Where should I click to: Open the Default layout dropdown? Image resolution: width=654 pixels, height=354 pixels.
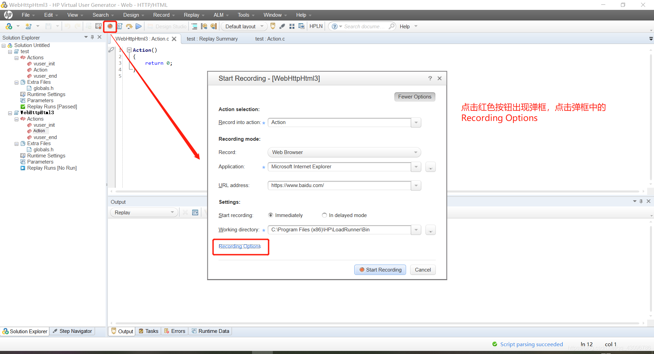[244, 26]
